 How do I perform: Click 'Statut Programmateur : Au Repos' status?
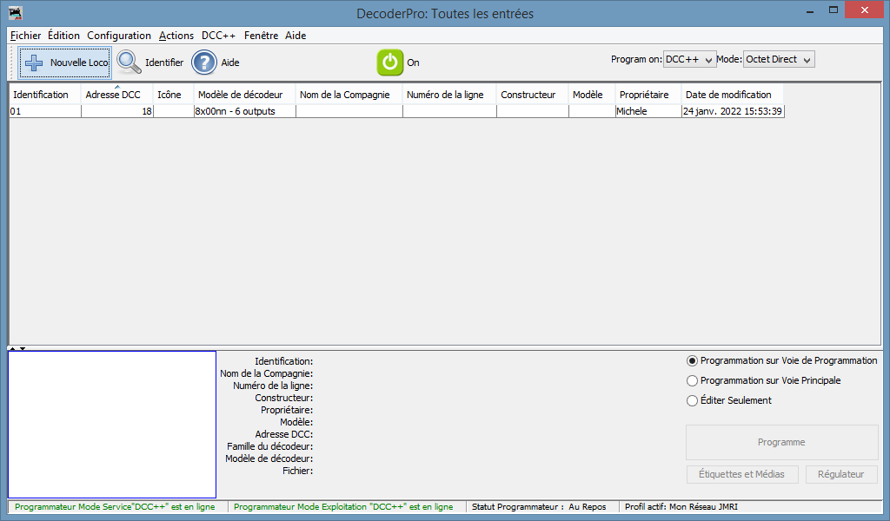[x=539, y=507]
